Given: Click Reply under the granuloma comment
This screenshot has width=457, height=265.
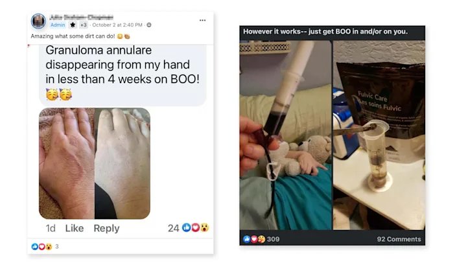Looking at the screenshot, I should pos(106,228).
